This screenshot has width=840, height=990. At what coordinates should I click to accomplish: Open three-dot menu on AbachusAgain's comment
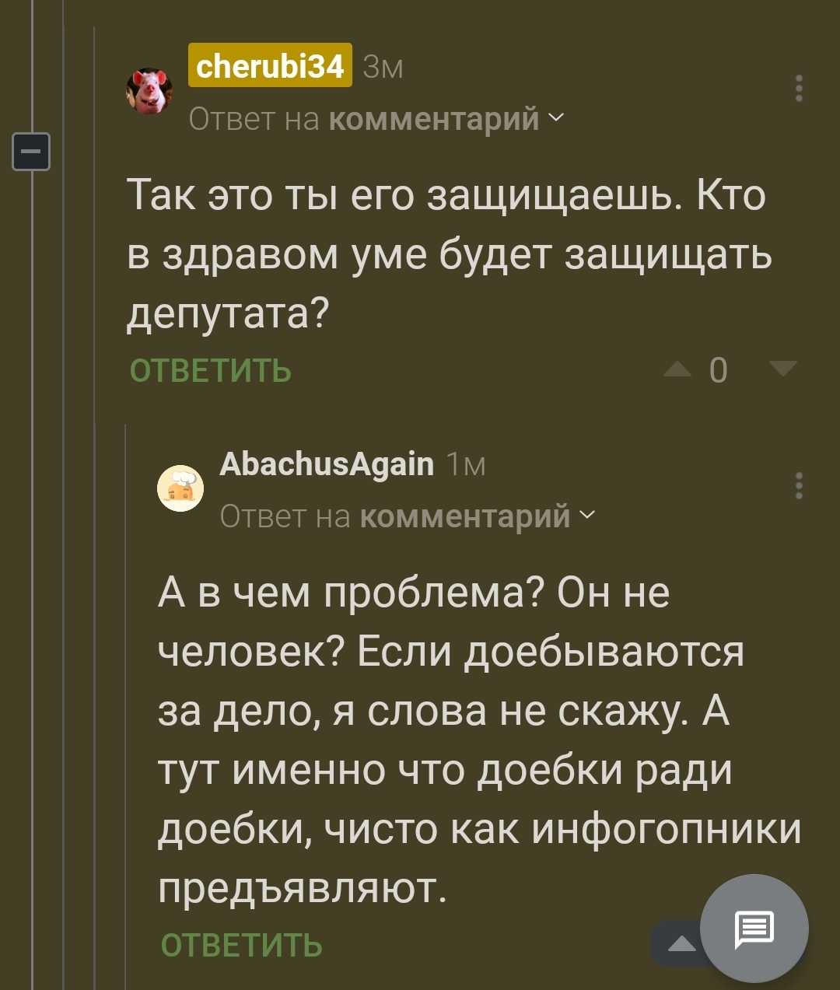pyautogui.click(x=799, y=485)
